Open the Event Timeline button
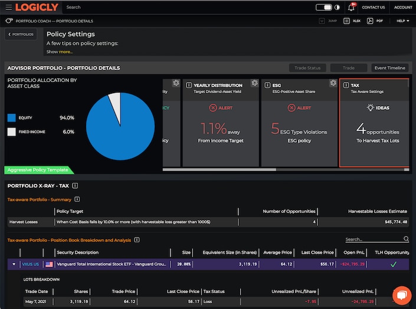Screen dimensions: 416x309 [x=389, y=68]
